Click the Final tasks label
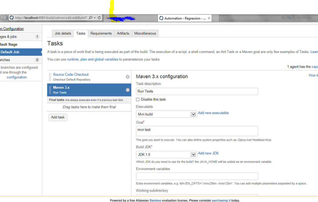Screen dimensions: 318x202 (57, 100)
